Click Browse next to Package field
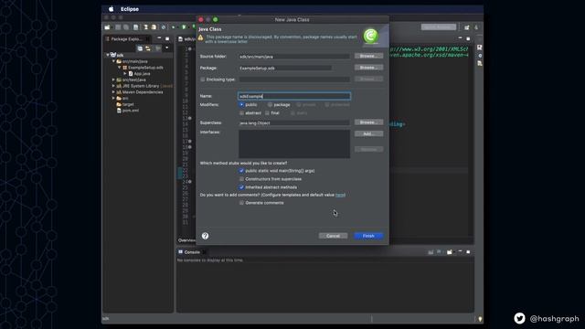This screenshot has width=585, height=329. [x=368, y=68]
